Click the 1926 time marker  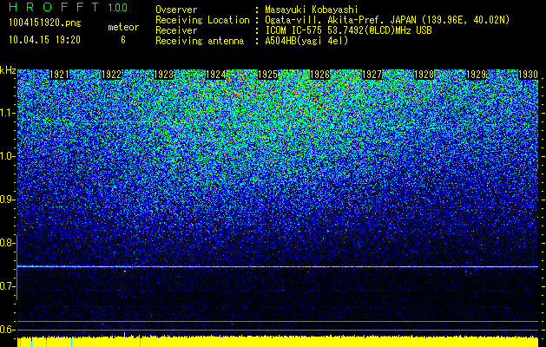(x=320, y=75)
